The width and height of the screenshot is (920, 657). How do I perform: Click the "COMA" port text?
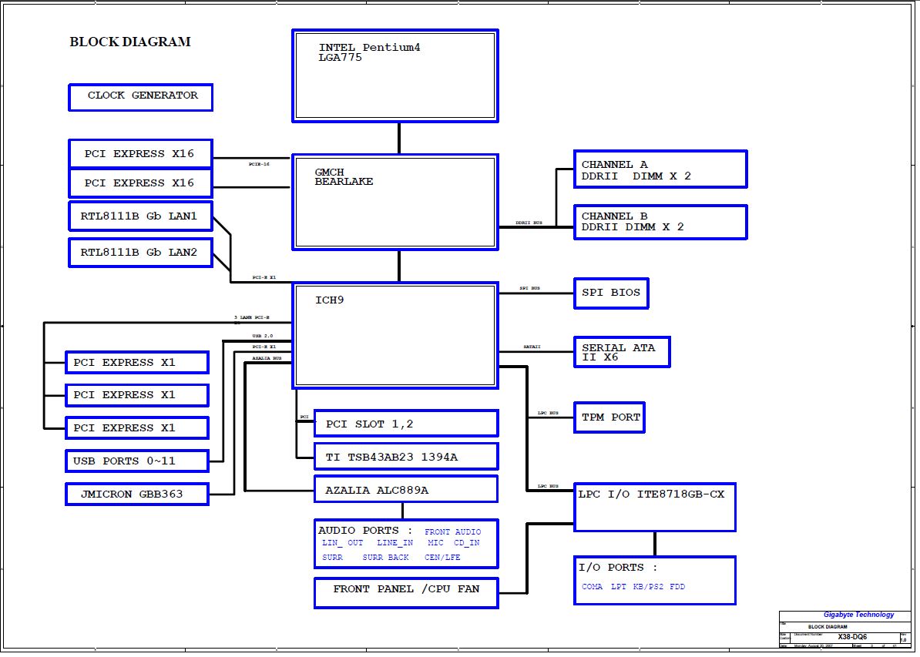pos(592,587)
